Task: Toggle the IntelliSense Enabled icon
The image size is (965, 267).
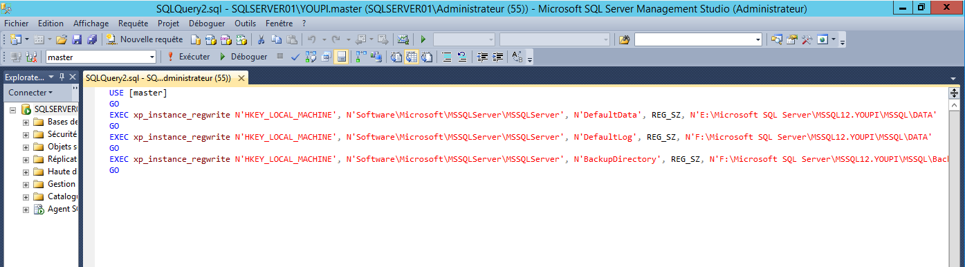Action: 341,57
